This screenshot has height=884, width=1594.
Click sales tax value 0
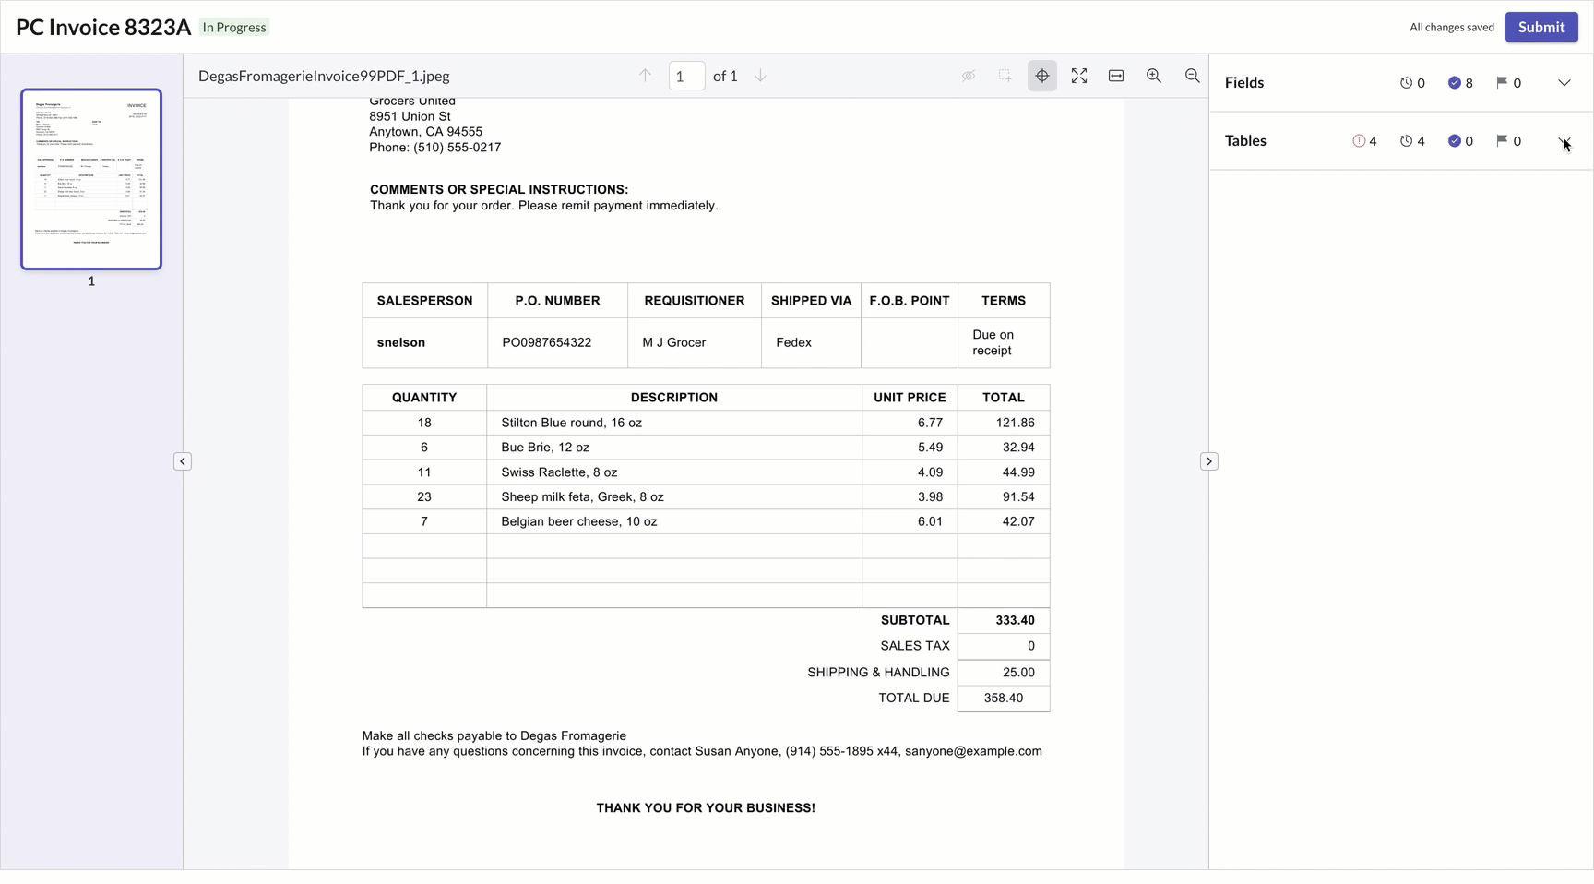1031,646
